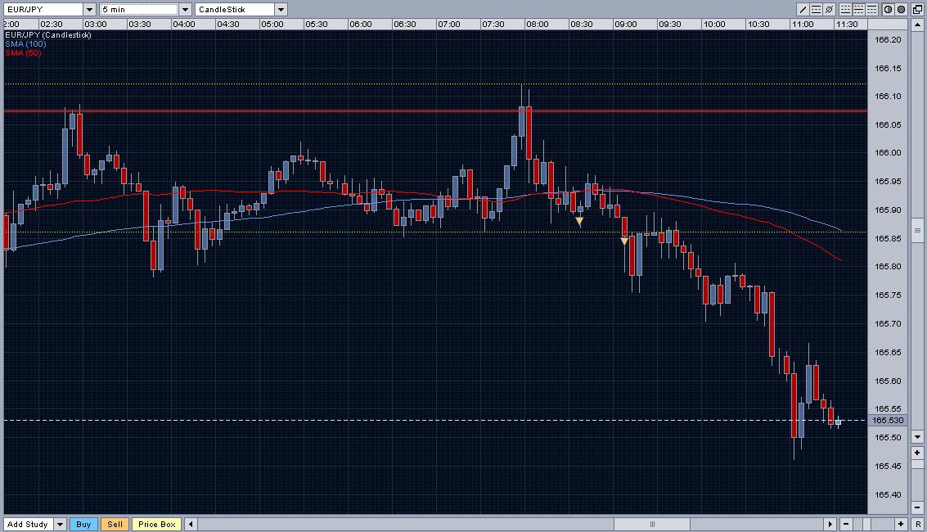Click the 03:00 time axis label
The image size is (927, 532).
click(95, 25)
